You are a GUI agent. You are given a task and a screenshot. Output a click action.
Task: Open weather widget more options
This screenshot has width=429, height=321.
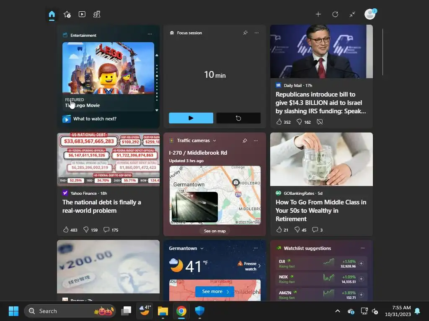256,248
